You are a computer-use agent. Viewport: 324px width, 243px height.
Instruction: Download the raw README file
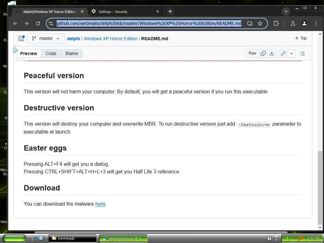272,53
